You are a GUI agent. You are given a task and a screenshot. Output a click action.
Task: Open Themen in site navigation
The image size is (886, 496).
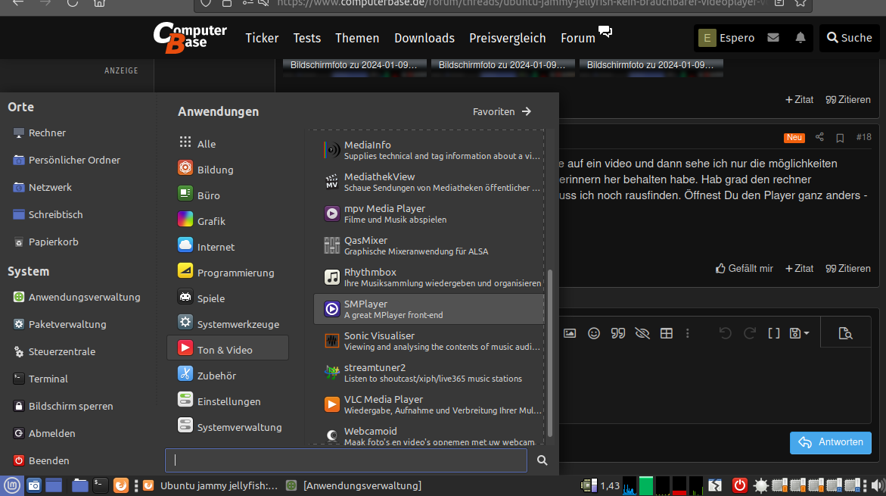point(357,38)
